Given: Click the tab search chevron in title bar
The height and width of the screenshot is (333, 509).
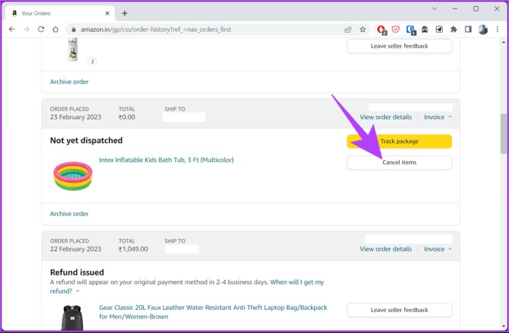Looking at the screenshot, I should (x=434, y=9).
